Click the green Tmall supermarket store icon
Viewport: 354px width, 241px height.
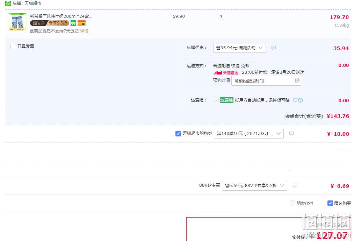click(x=8, y=3)
